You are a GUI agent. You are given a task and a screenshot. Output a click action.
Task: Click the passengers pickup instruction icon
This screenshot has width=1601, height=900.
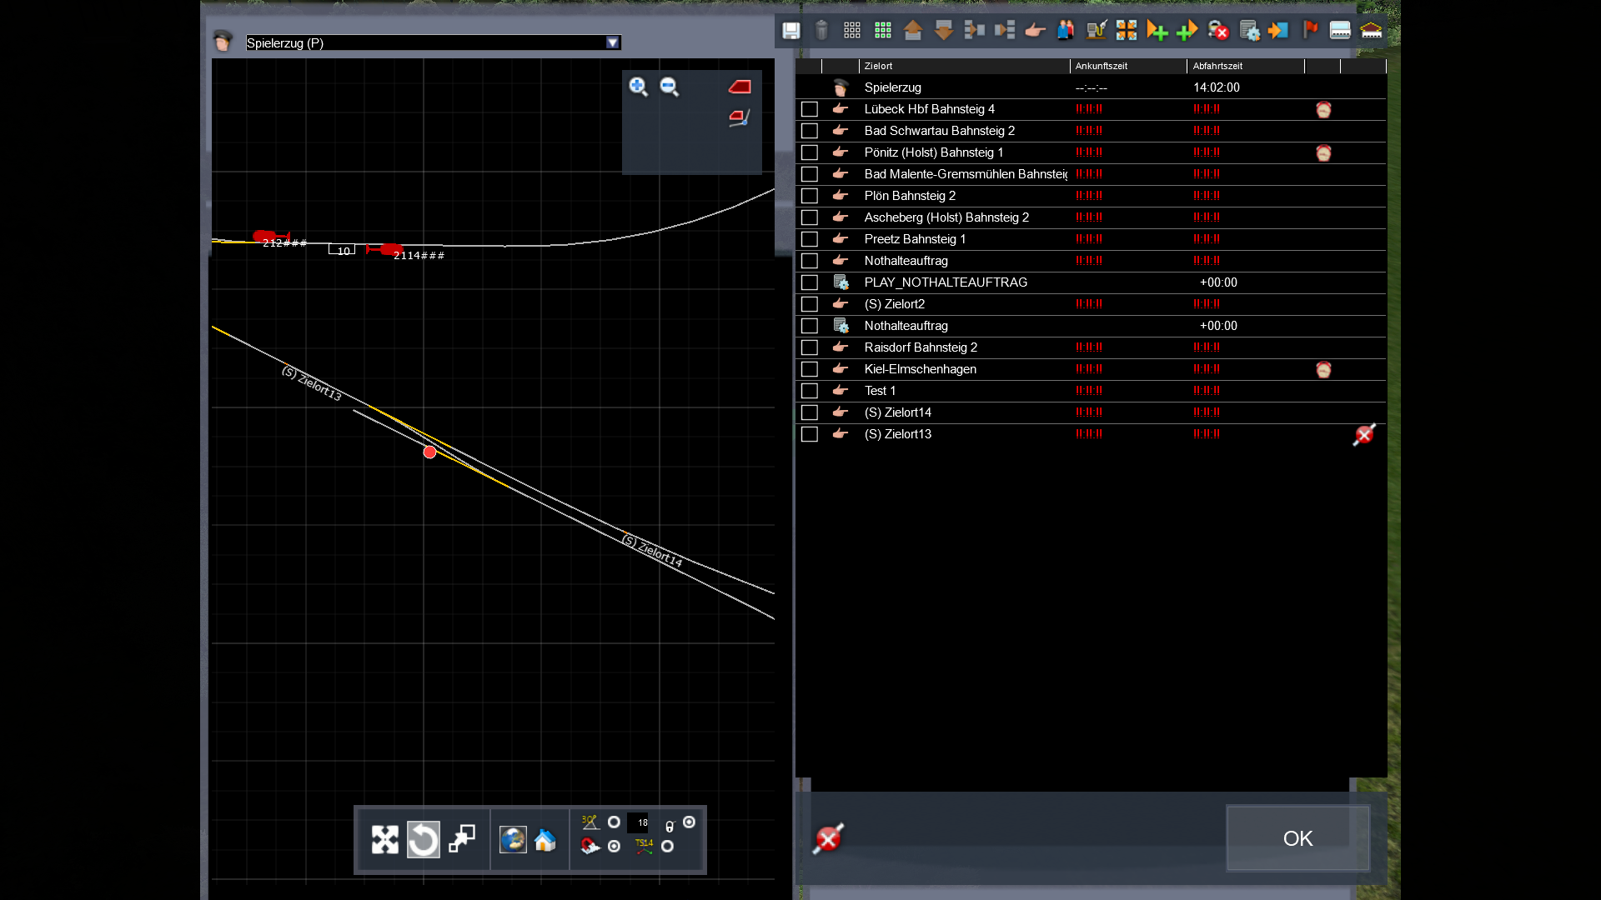point(1065,31)
